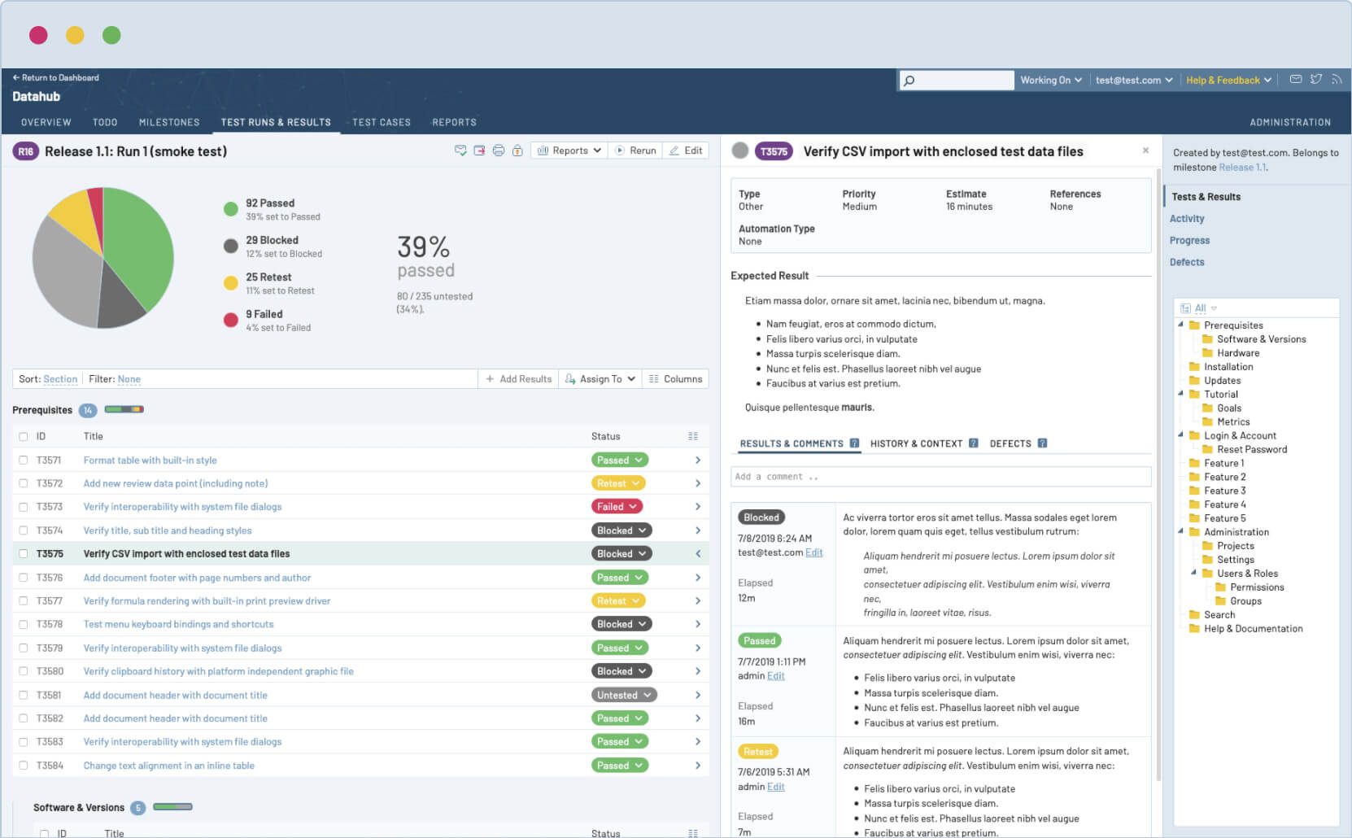This screenshot has width=1352, height=838.
Task: Click the export icon beside print
Action: [x=479, y=151]
